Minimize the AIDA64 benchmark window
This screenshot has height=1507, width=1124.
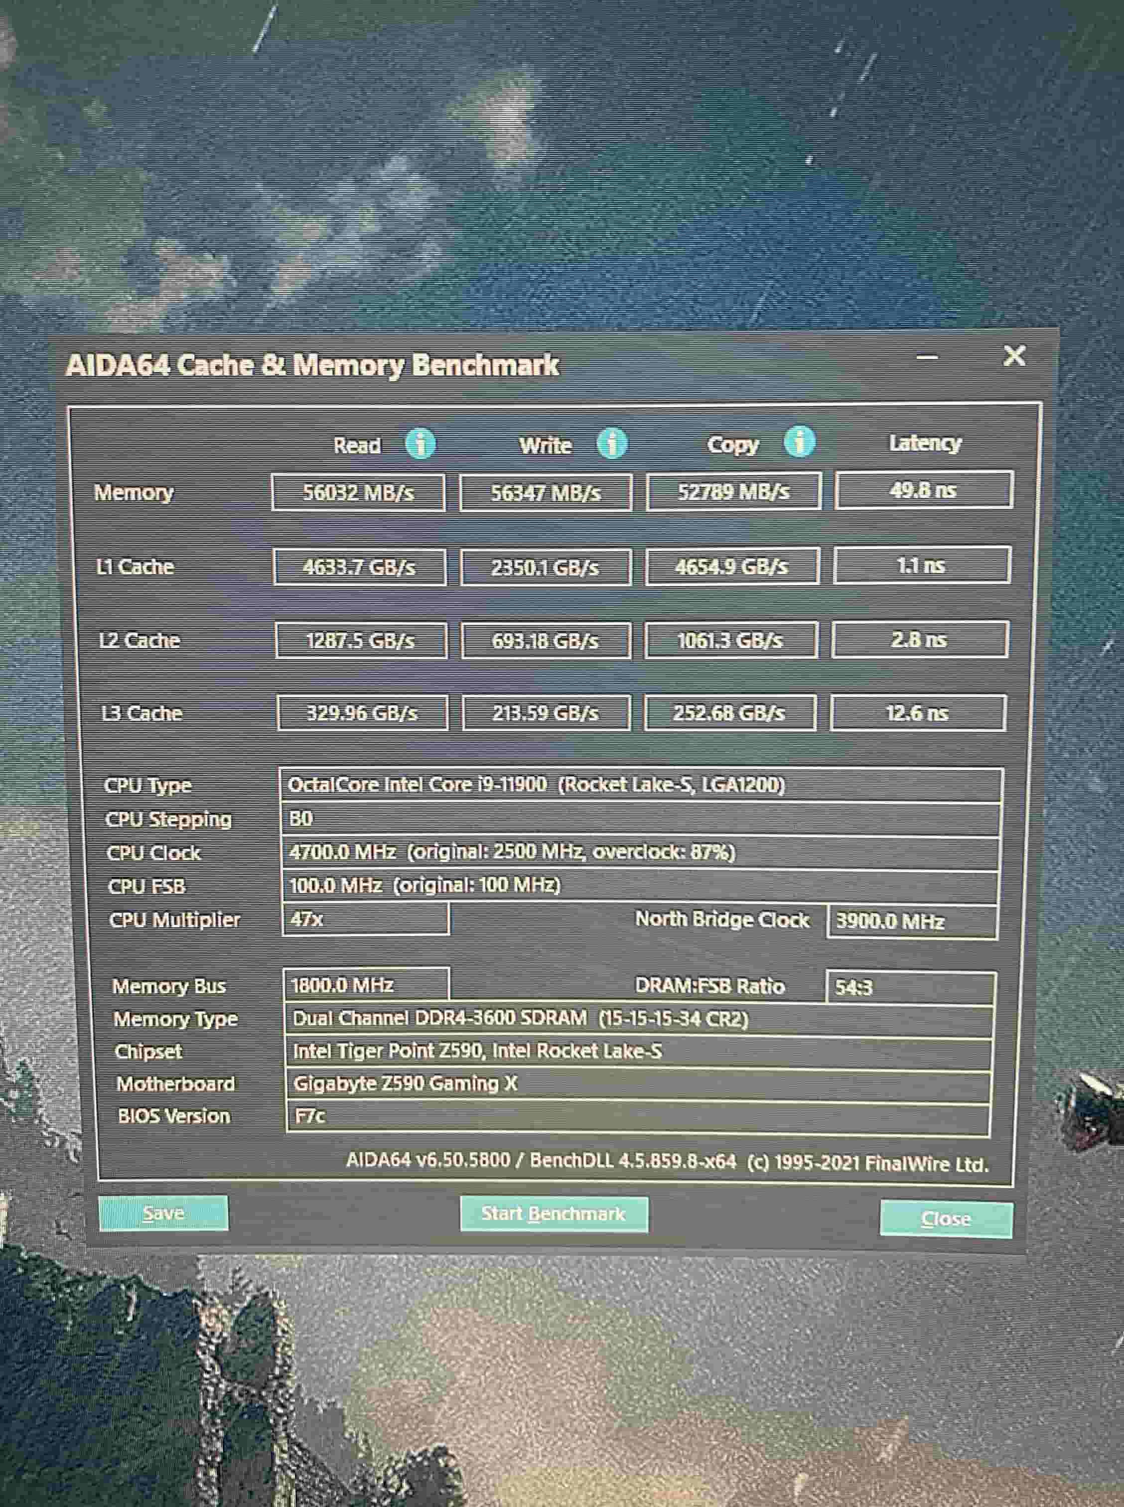click(927, 356)
